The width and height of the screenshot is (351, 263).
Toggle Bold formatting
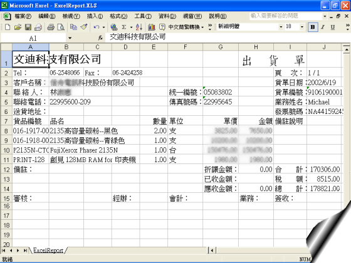coord(313,27)
